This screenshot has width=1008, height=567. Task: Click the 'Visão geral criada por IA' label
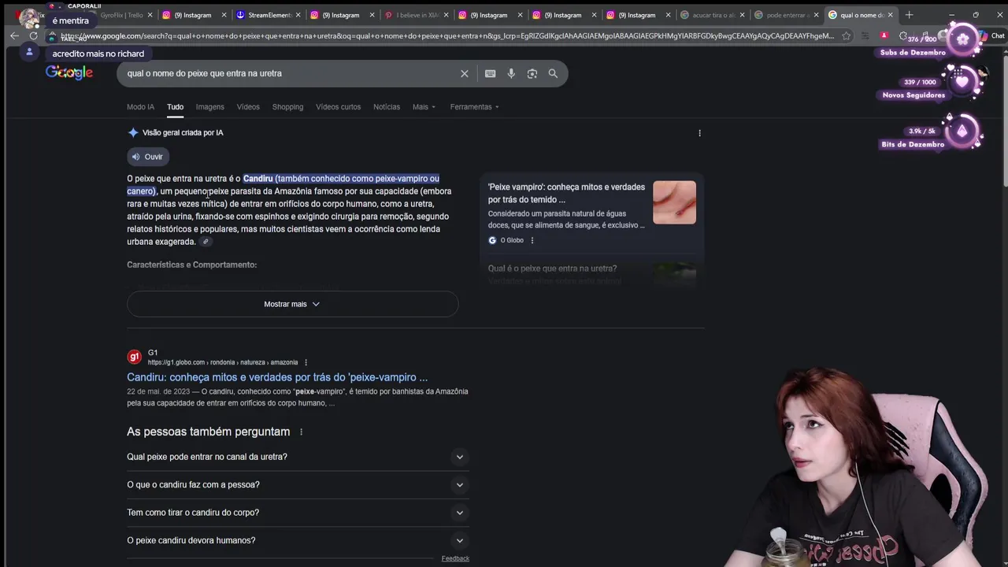(183, 133)
